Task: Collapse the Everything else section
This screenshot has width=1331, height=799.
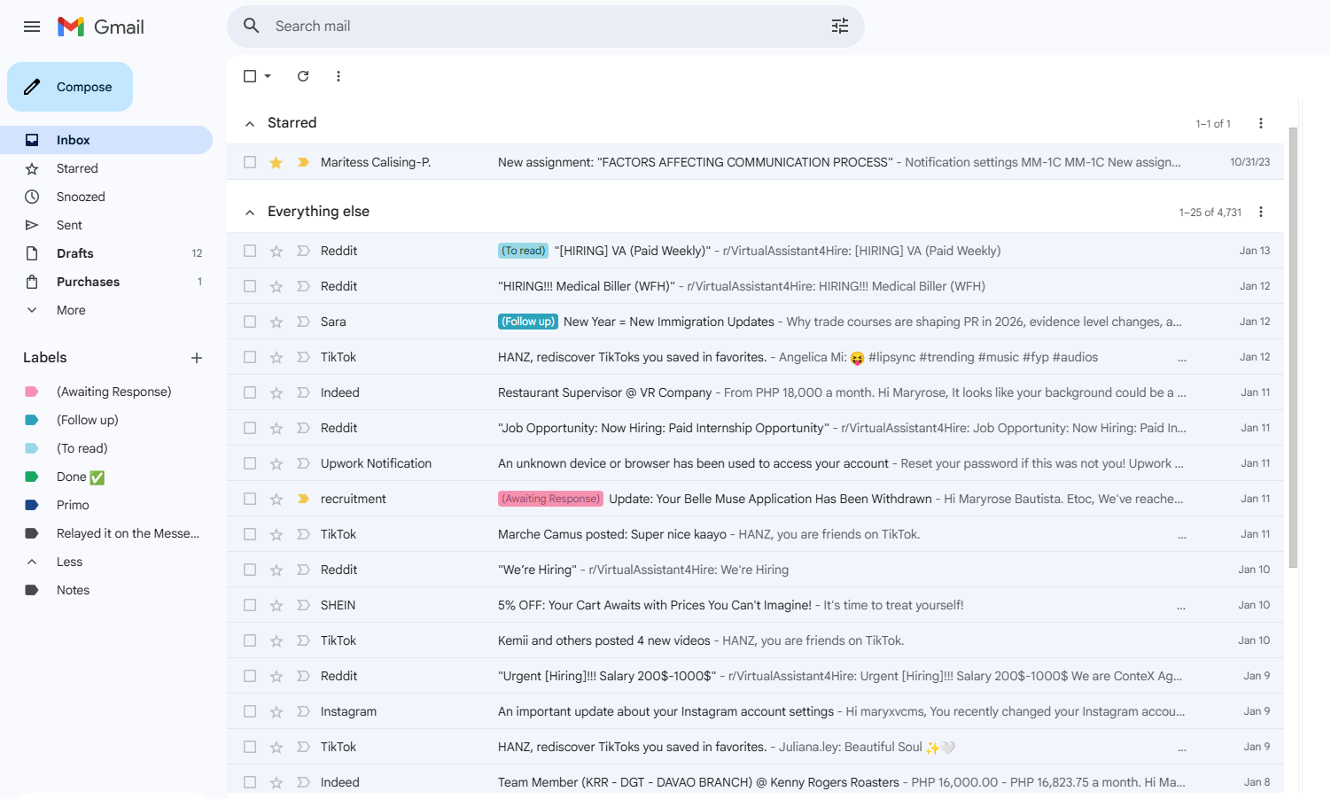Action: (250, 213)
